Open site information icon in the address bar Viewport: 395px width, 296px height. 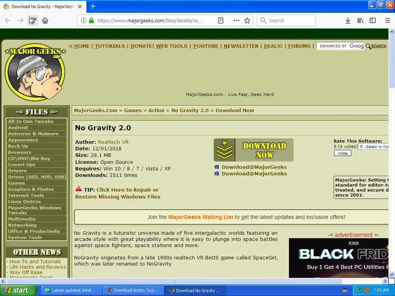tap(83, 21)
